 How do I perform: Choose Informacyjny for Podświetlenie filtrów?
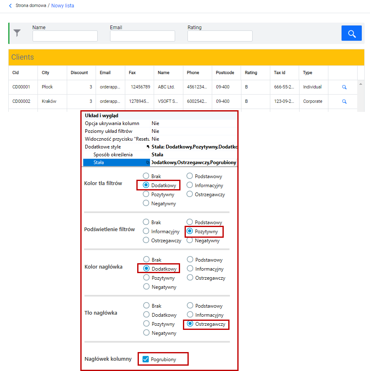tap(146, 231)
